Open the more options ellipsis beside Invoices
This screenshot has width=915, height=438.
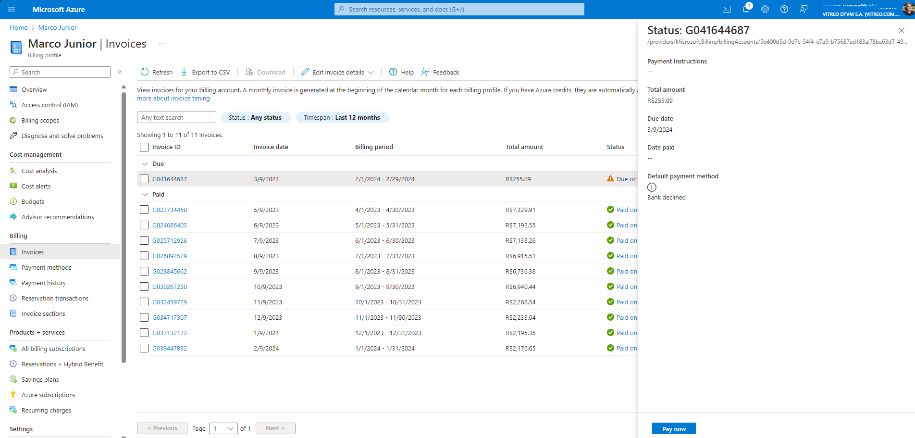[x=162, y=44]
